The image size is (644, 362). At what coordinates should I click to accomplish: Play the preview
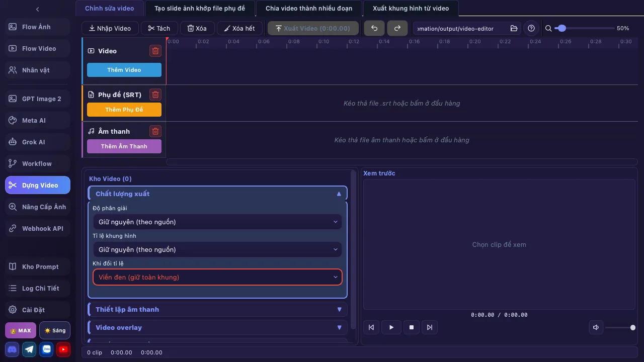click(x=391, y=327)
